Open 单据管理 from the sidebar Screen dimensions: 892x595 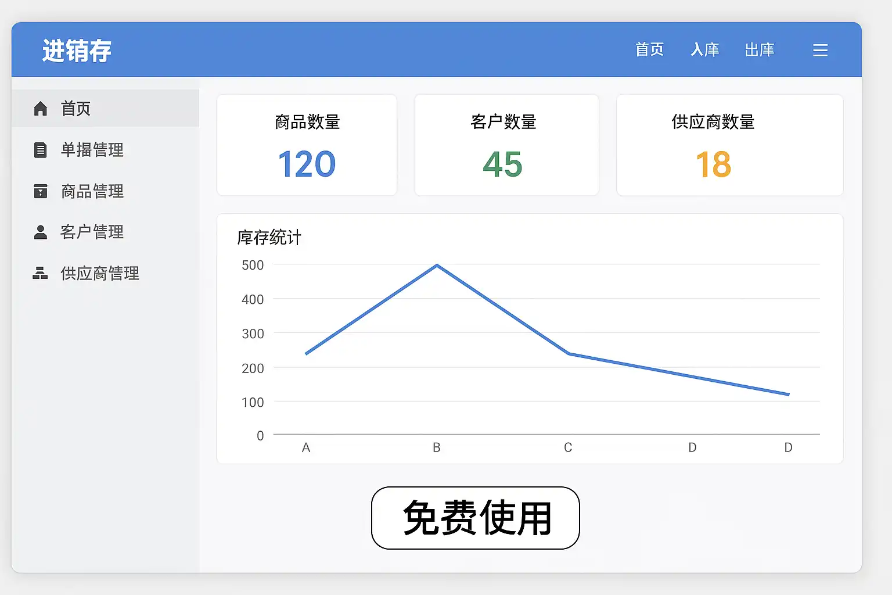point(92,150)
